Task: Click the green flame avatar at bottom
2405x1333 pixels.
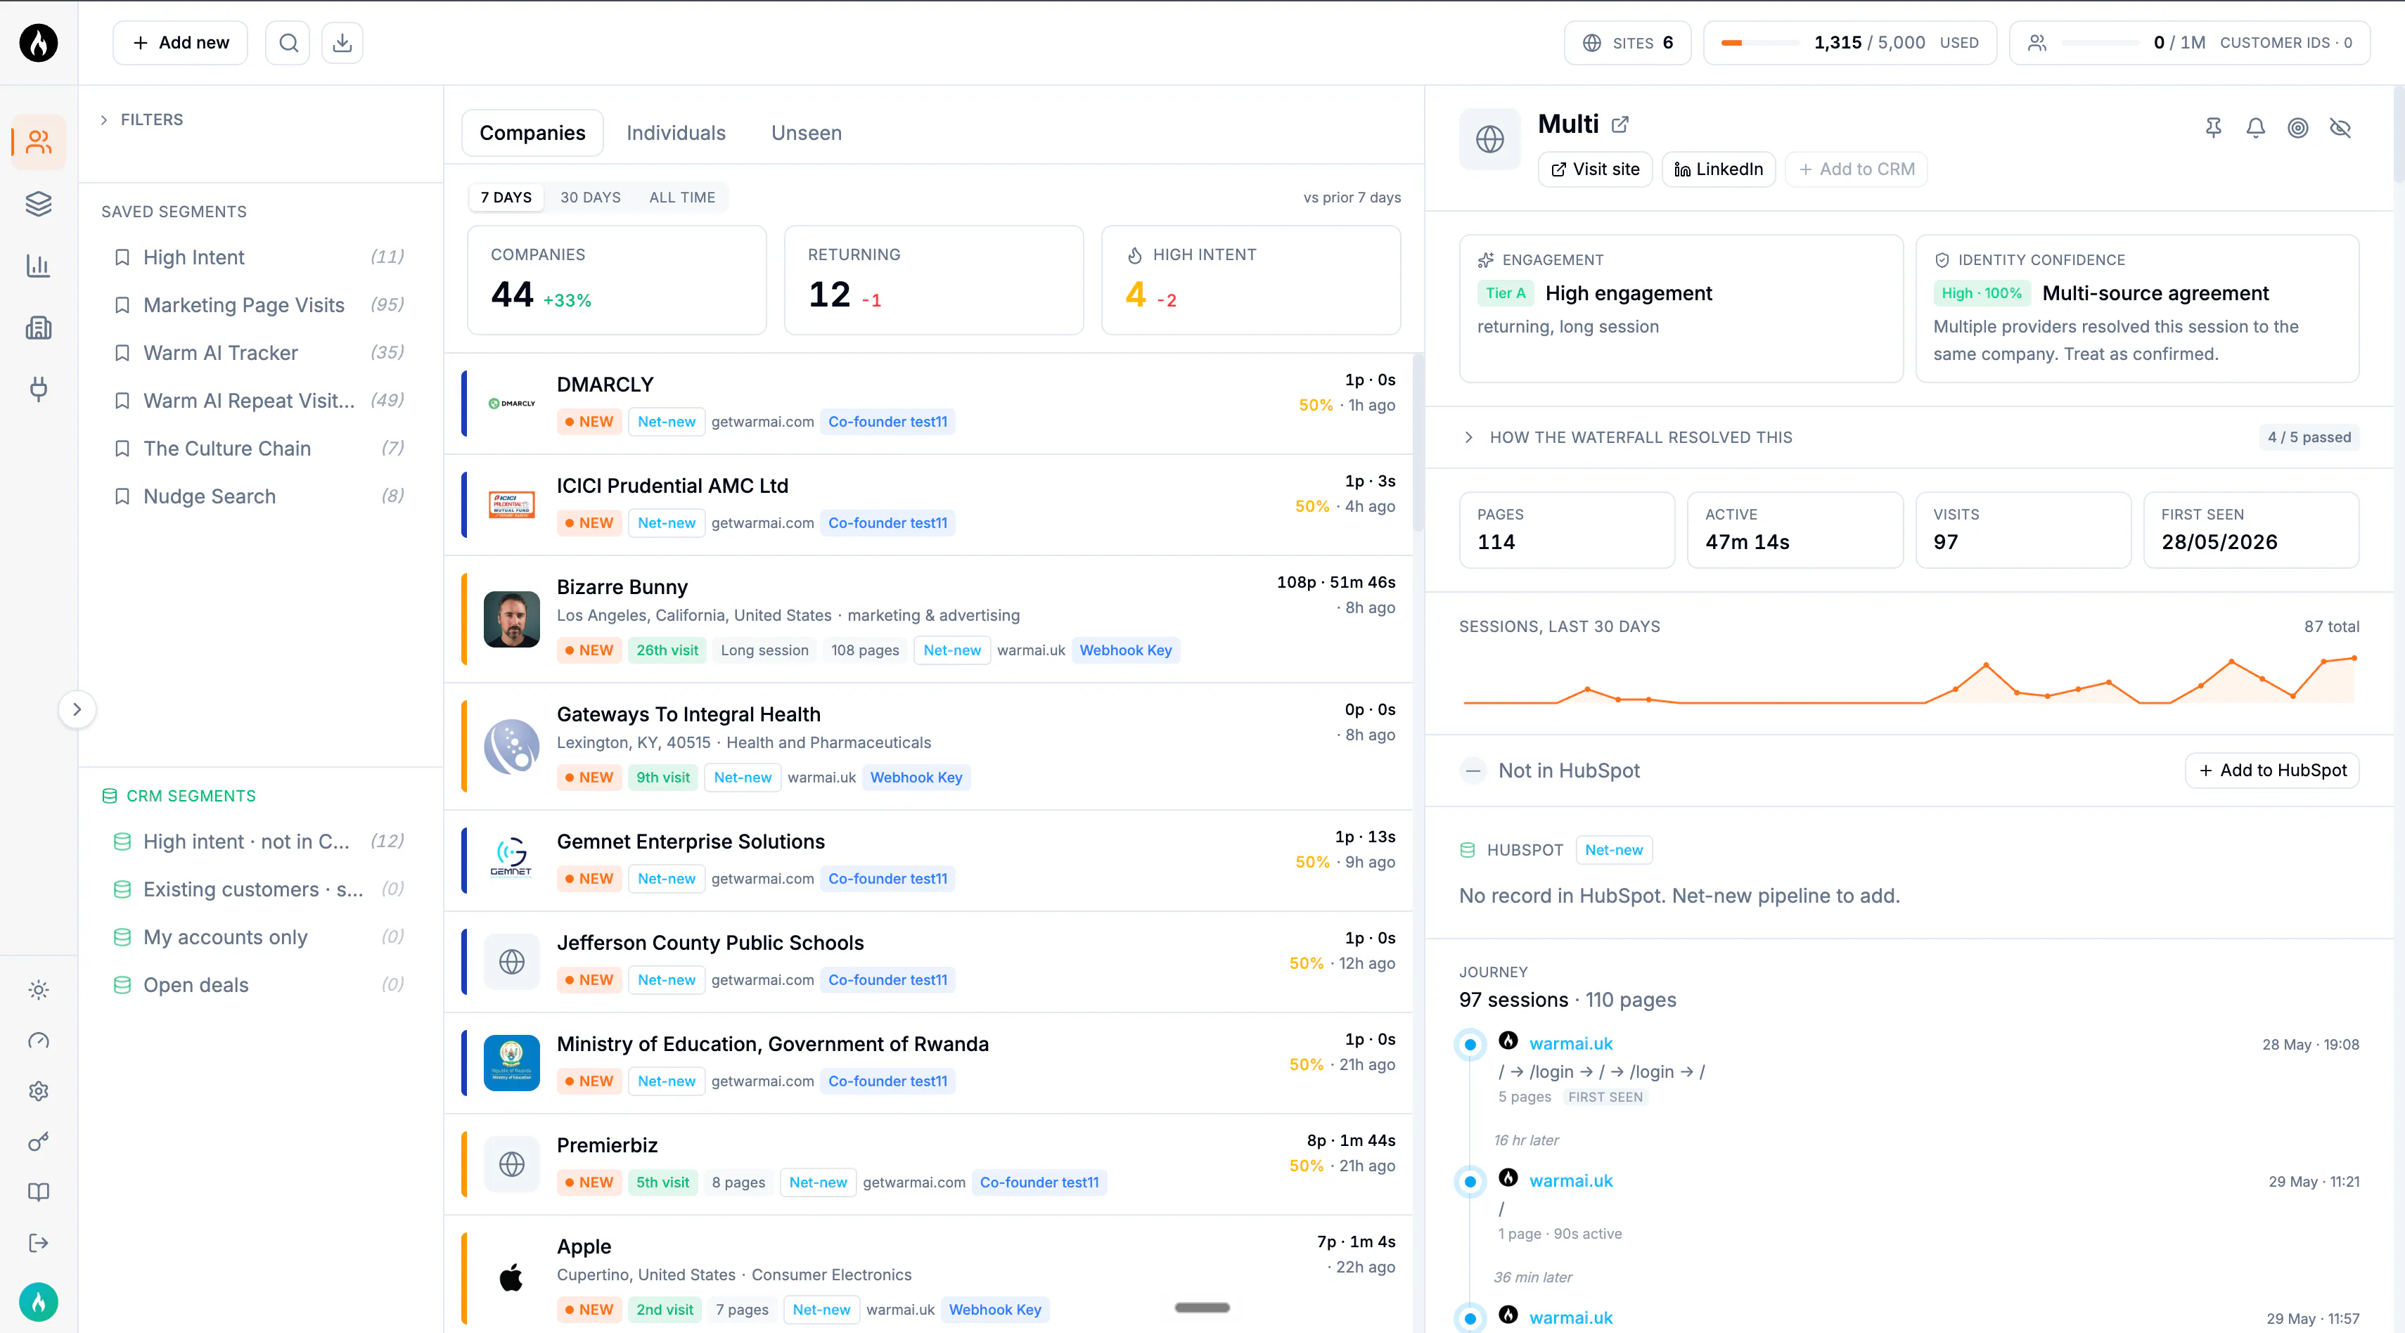Action: point(38,1302)
